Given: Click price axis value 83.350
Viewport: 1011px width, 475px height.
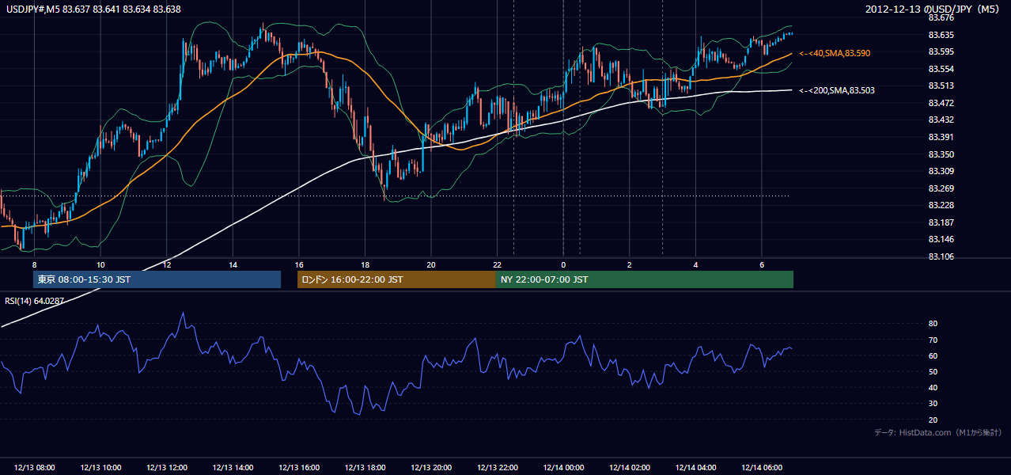Looking at the screenshot, I should (941, 154).
